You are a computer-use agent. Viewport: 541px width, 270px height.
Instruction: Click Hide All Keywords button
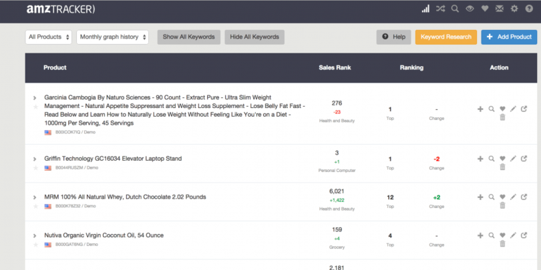pos(254,37)
